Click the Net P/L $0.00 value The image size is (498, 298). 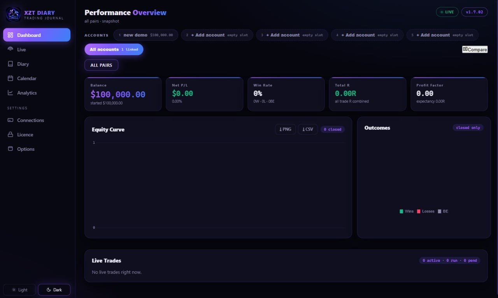(182, 93)
